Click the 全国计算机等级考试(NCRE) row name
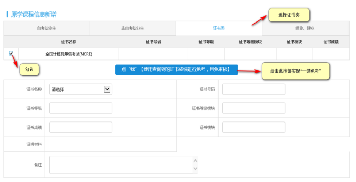This screenshot has height=182, width=356. pyautogui.click(x=69, y=54)
